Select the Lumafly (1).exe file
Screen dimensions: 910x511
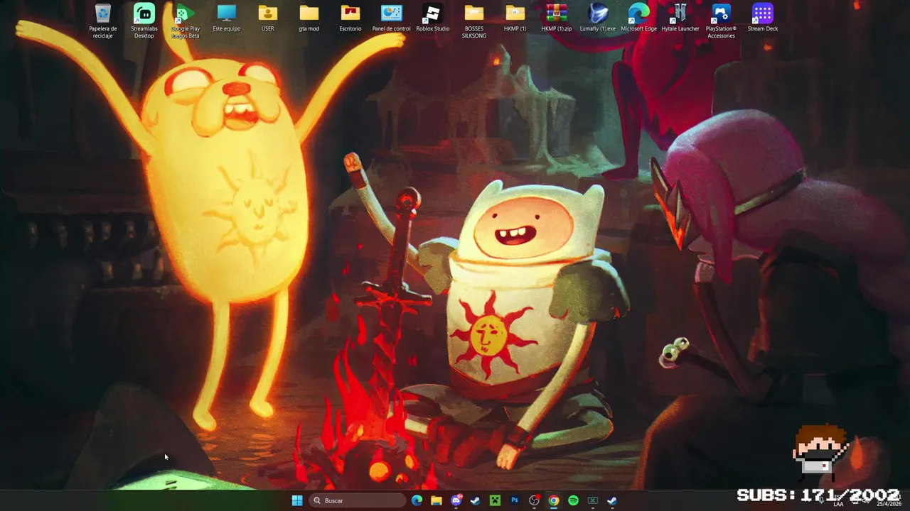click(597, 18)
